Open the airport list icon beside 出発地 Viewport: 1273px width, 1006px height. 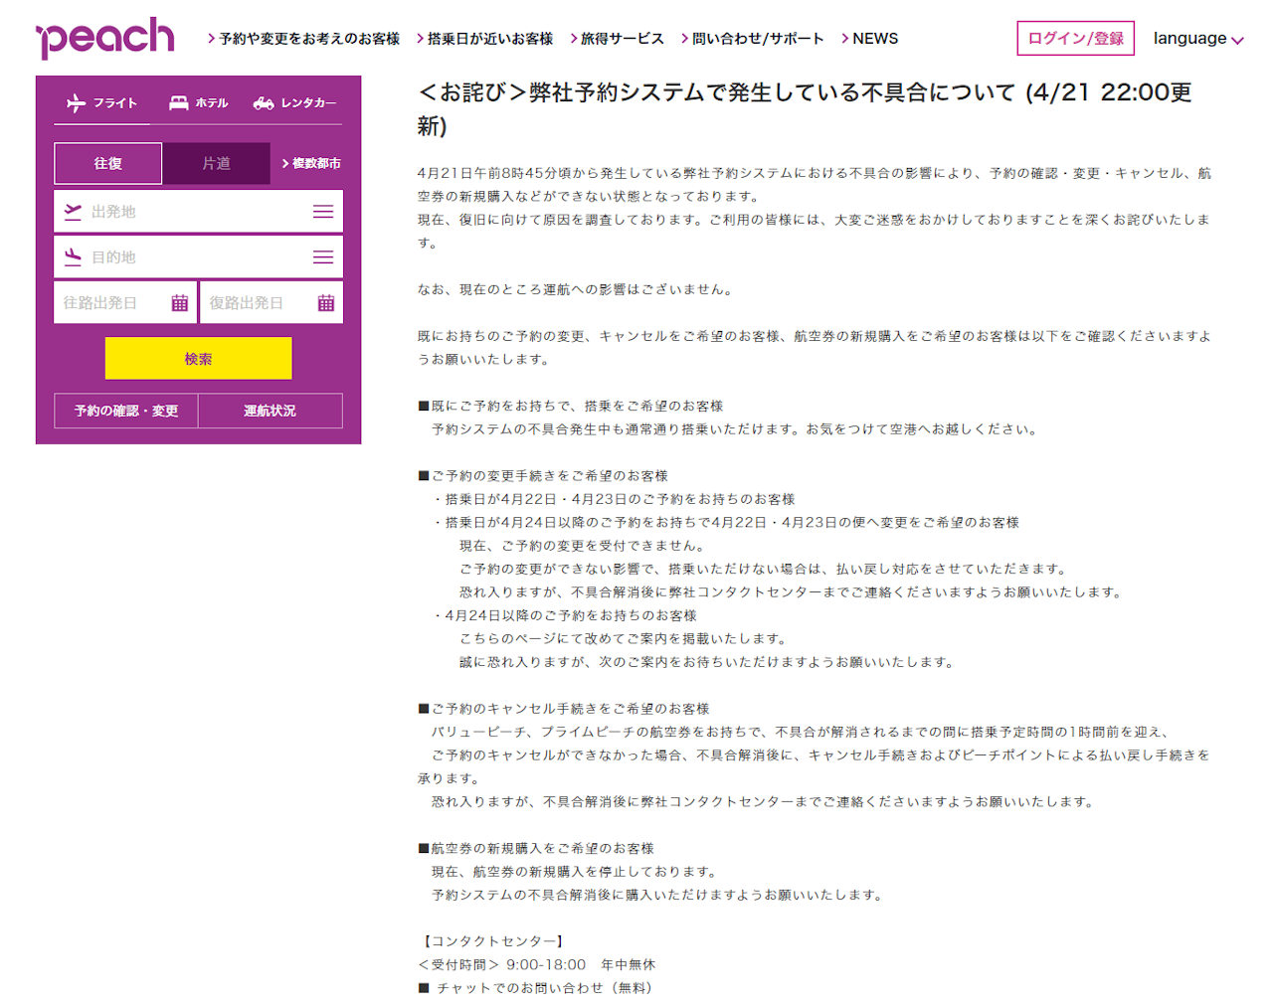tap(322, 210)
